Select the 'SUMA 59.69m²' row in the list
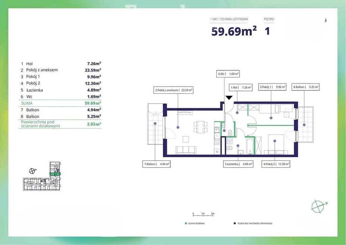346x245 pixels. (x=61, y=103)
